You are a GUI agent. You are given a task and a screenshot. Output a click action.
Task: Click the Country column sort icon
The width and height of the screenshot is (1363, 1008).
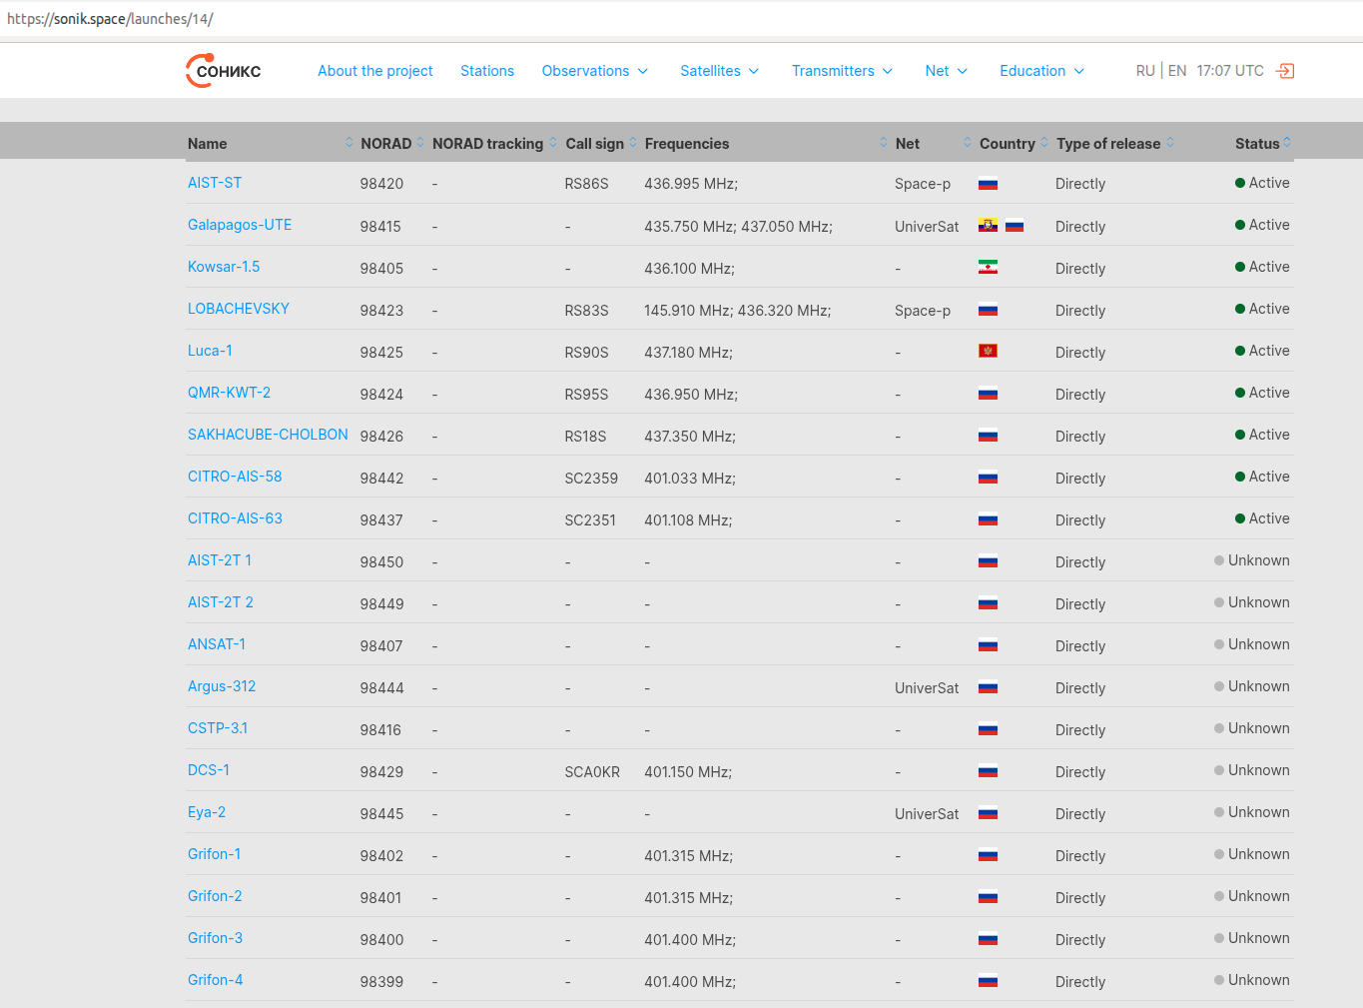tap(1044, 143)
